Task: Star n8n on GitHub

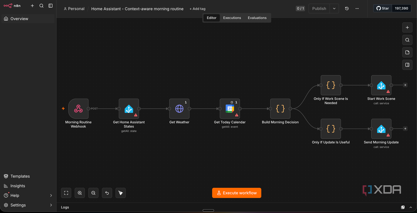Action: point(383,8)
